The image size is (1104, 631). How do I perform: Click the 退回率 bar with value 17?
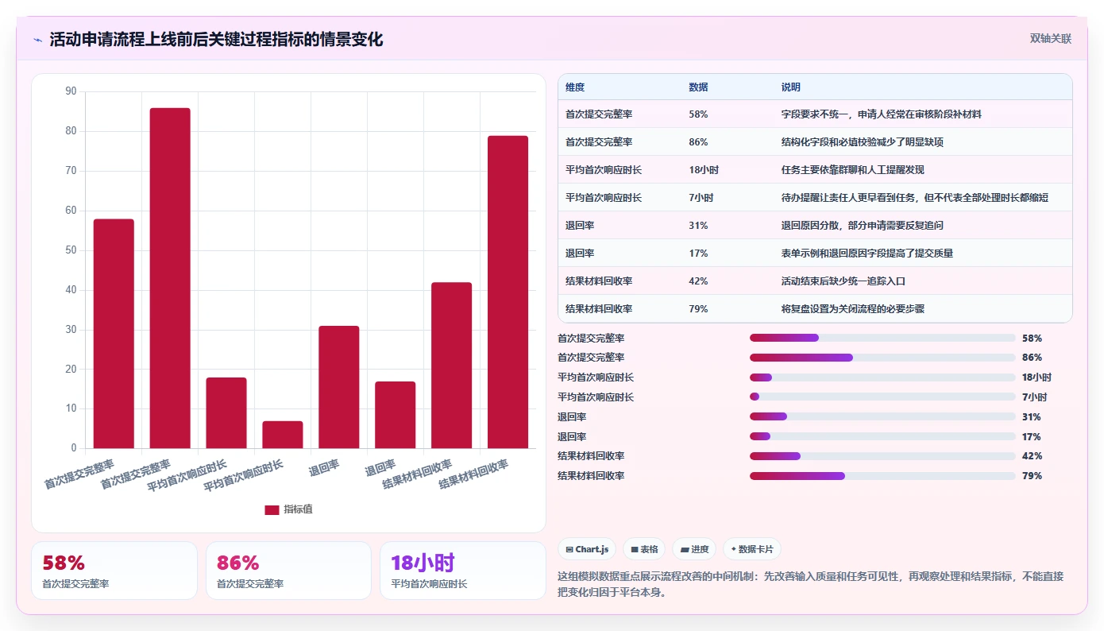[x=396, y=415]
